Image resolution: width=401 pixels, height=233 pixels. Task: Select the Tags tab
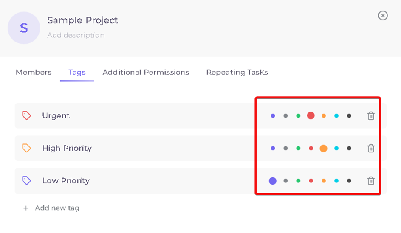[77, 72]
